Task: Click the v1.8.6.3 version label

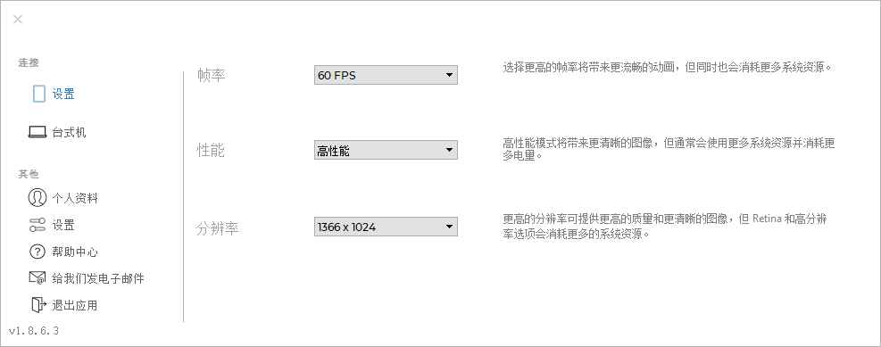Action: [x=34, y=331]
